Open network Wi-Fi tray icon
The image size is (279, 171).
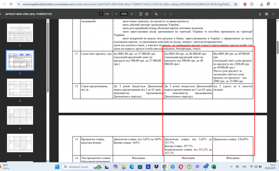(x=251, y=167)
